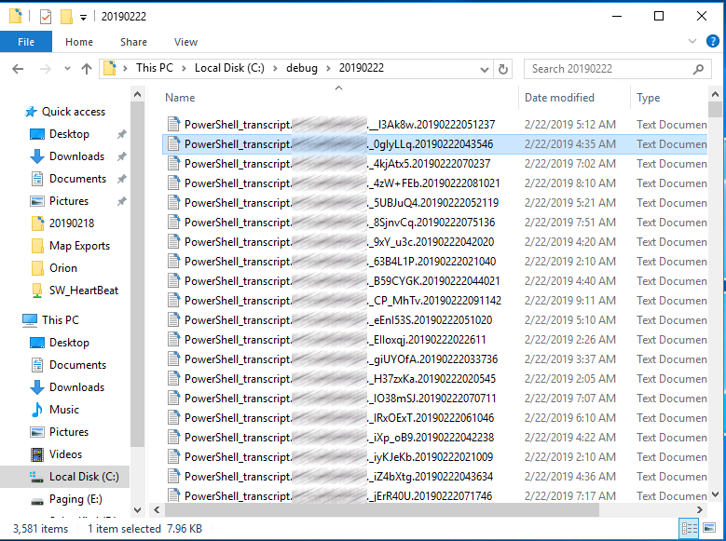Select This PC in navigation pane

61,319
